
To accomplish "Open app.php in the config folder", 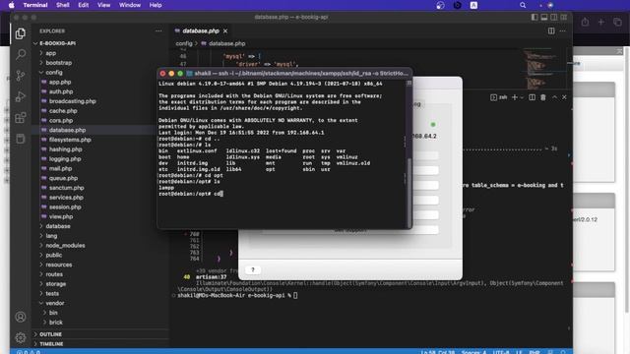I will (60, 82).
